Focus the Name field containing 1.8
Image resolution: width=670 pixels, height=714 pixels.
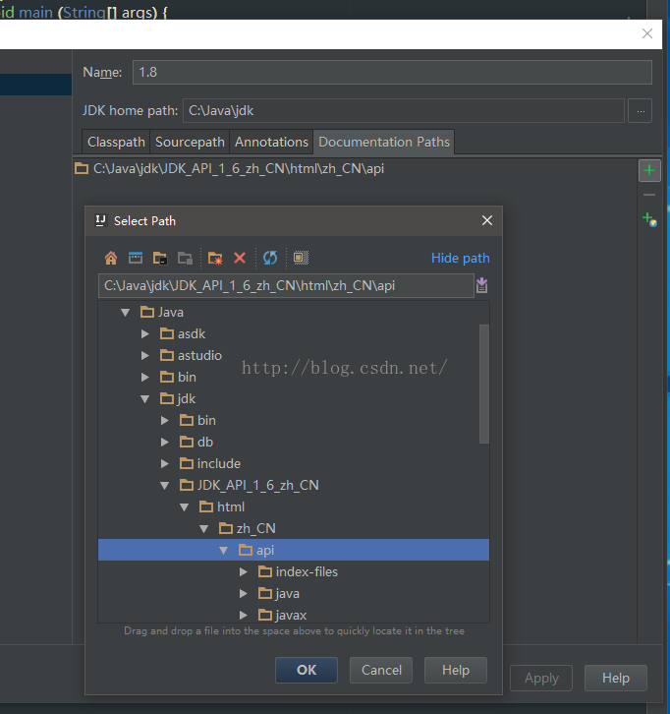392,72
